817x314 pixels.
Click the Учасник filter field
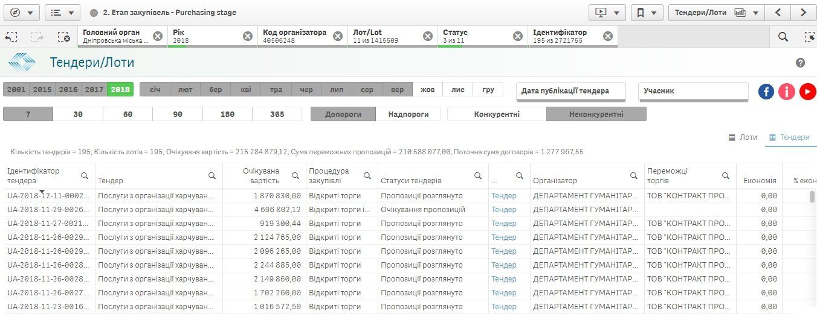coord(693,91)
